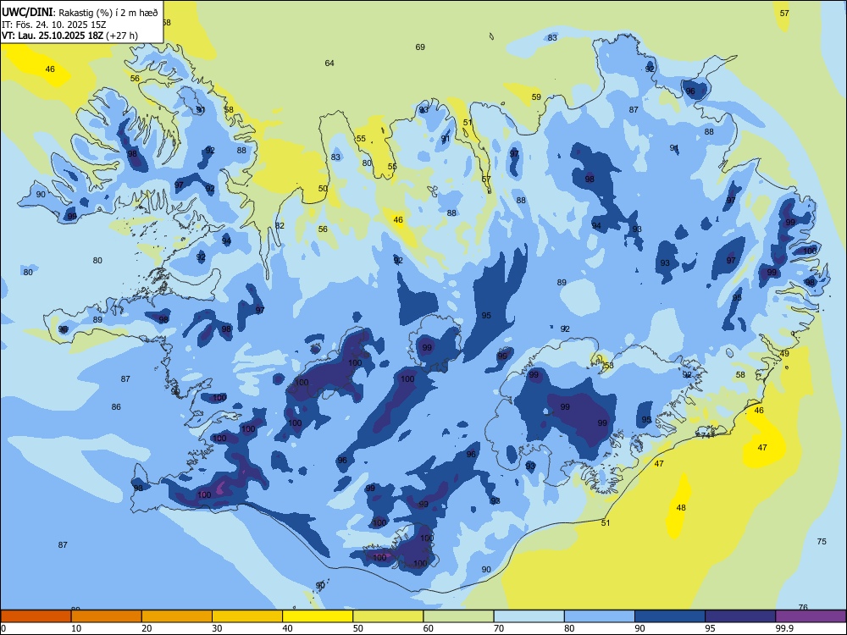
Task: Click the 50–60 pale yellow legend swatch
Action: [x=388, y=616]
